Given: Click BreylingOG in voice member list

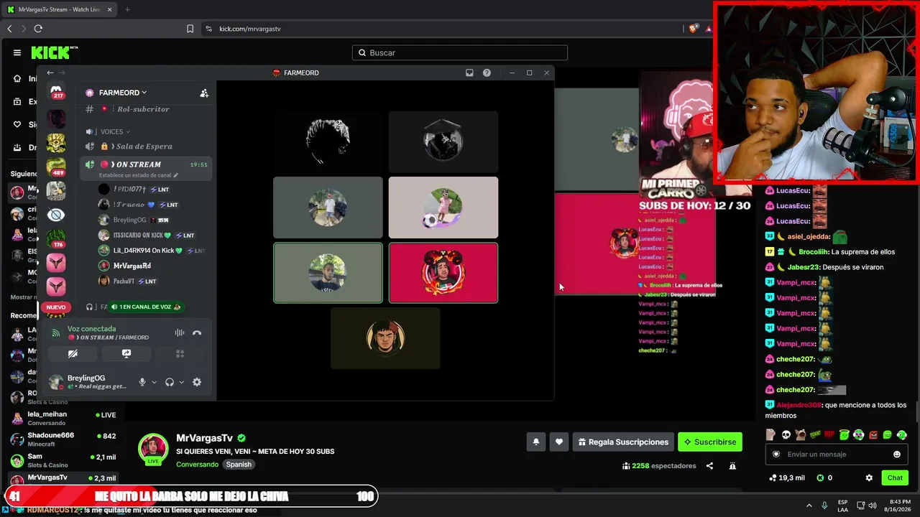Looking at the screenshot, I should (x=132, y=220).
